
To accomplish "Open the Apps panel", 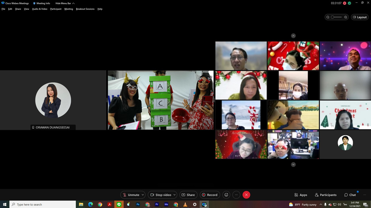I will pos(301,195).
